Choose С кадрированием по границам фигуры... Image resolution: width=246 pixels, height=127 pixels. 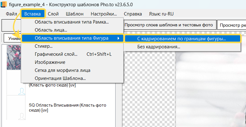[x=182, y=39]
